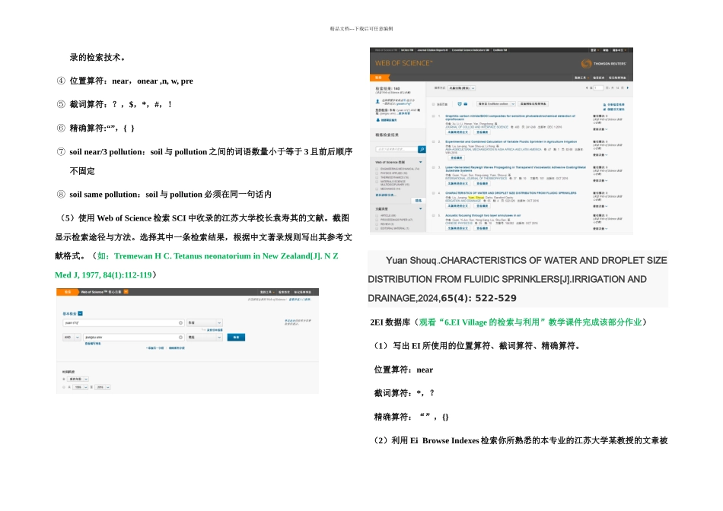Check the ARTICLE document type filter
Viewport: 723px width, 511px height.
coord(377,216)
